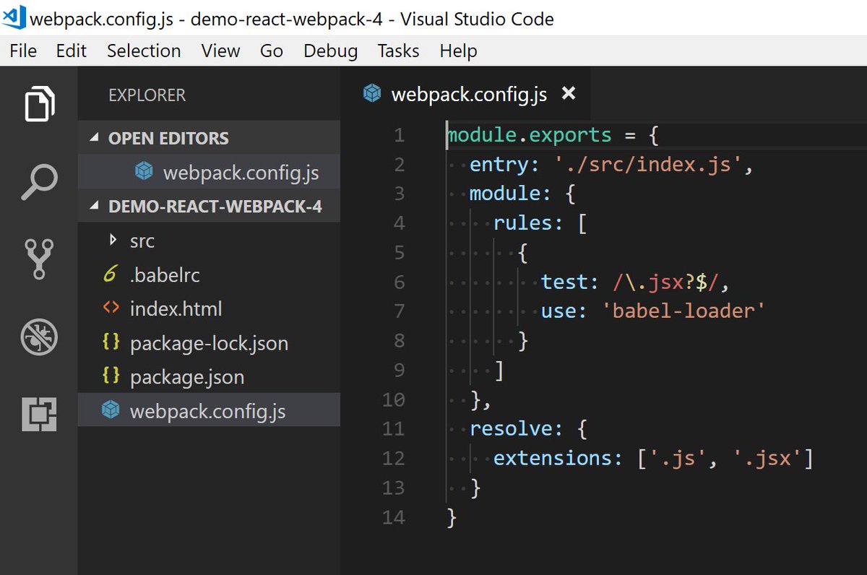This screenshot has height=575, width=867.
Task: Click the 'use:' key on line 7
Action: click(x=564, y=311)
